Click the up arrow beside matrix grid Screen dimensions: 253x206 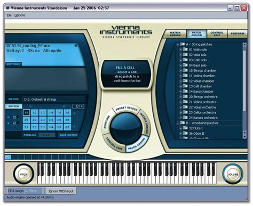click(75, 113)
